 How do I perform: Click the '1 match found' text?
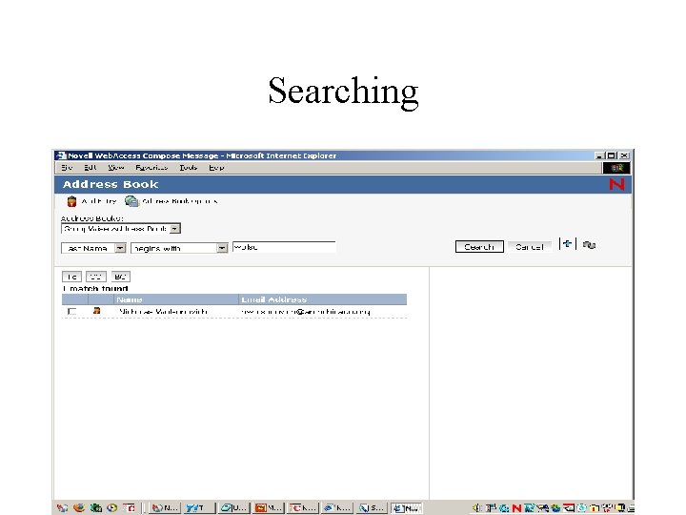(95, 288)
